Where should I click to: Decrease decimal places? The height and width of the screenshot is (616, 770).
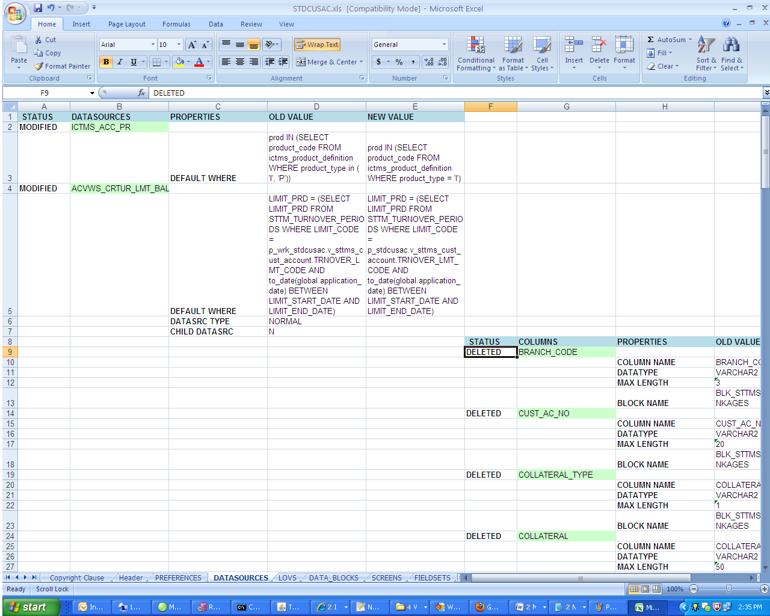442,62
